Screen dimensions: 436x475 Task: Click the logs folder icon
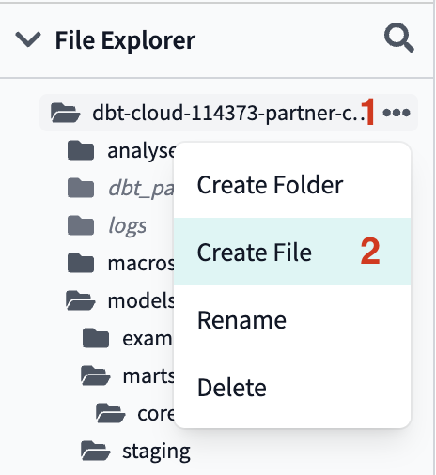coord(81,225)
